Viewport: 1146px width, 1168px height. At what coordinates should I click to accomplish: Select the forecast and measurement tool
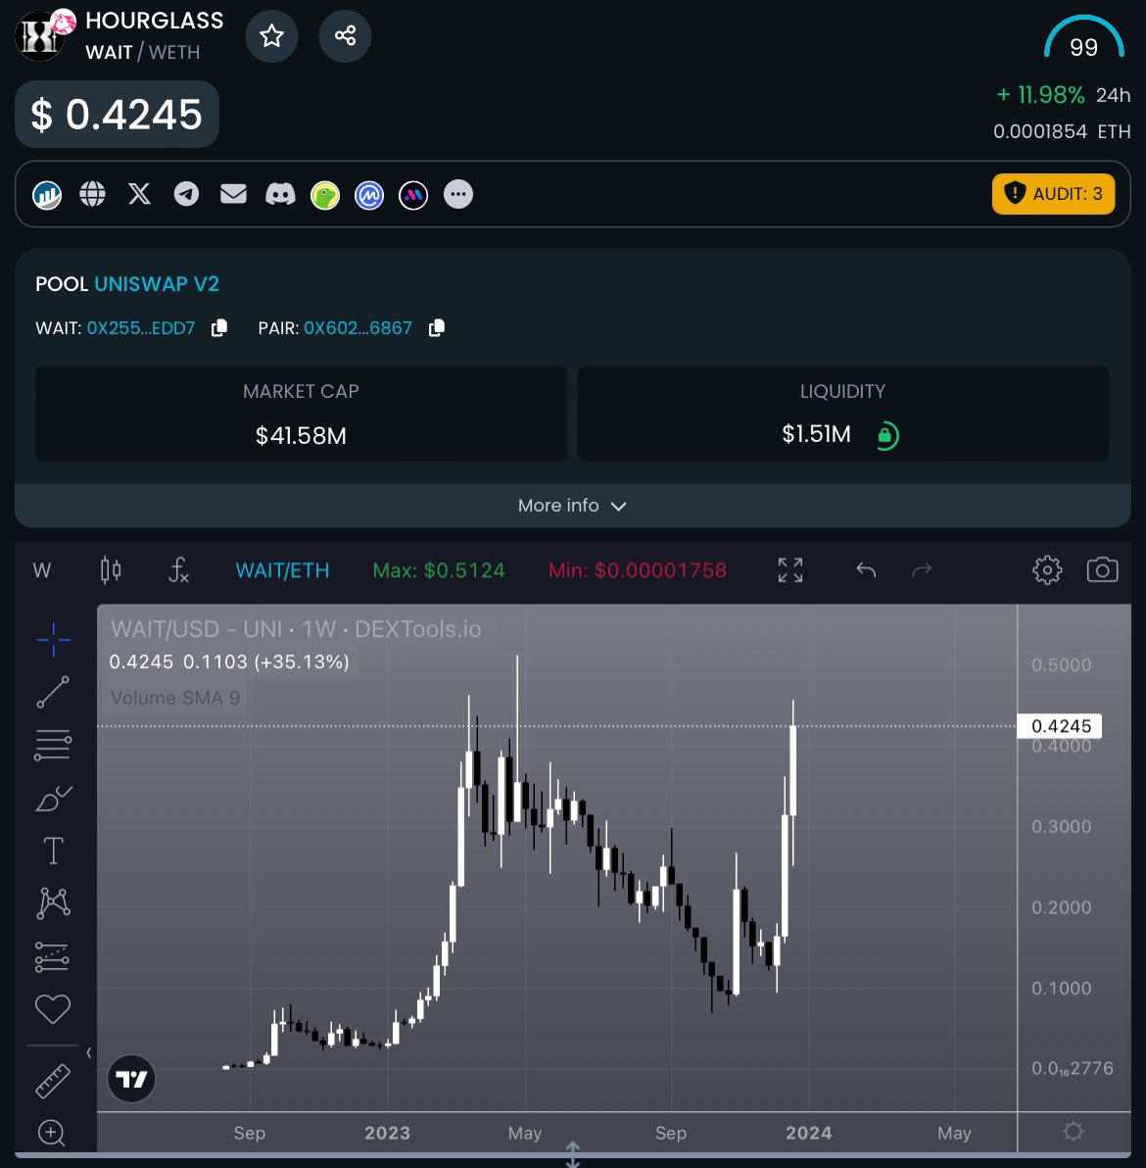point(52,957)
